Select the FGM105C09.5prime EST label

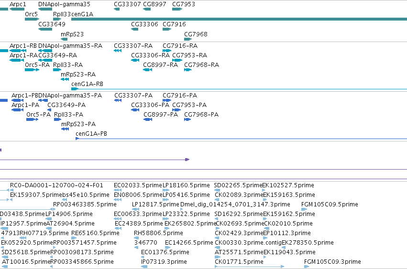330,204
